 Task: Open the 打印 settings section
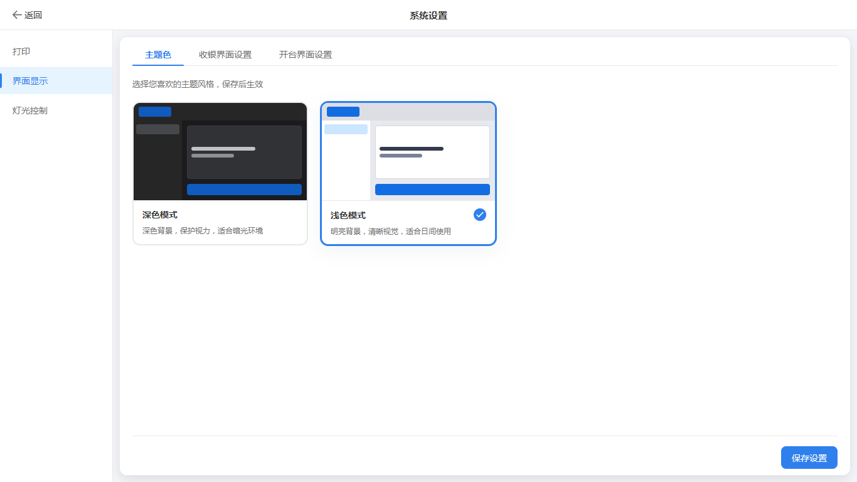56,51
